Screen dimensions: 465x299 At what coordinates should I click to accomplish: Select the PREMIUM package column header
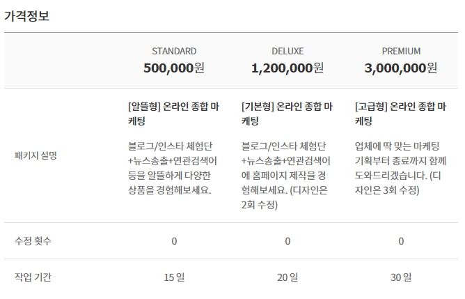pyautogui.click(x=401, y=51)
